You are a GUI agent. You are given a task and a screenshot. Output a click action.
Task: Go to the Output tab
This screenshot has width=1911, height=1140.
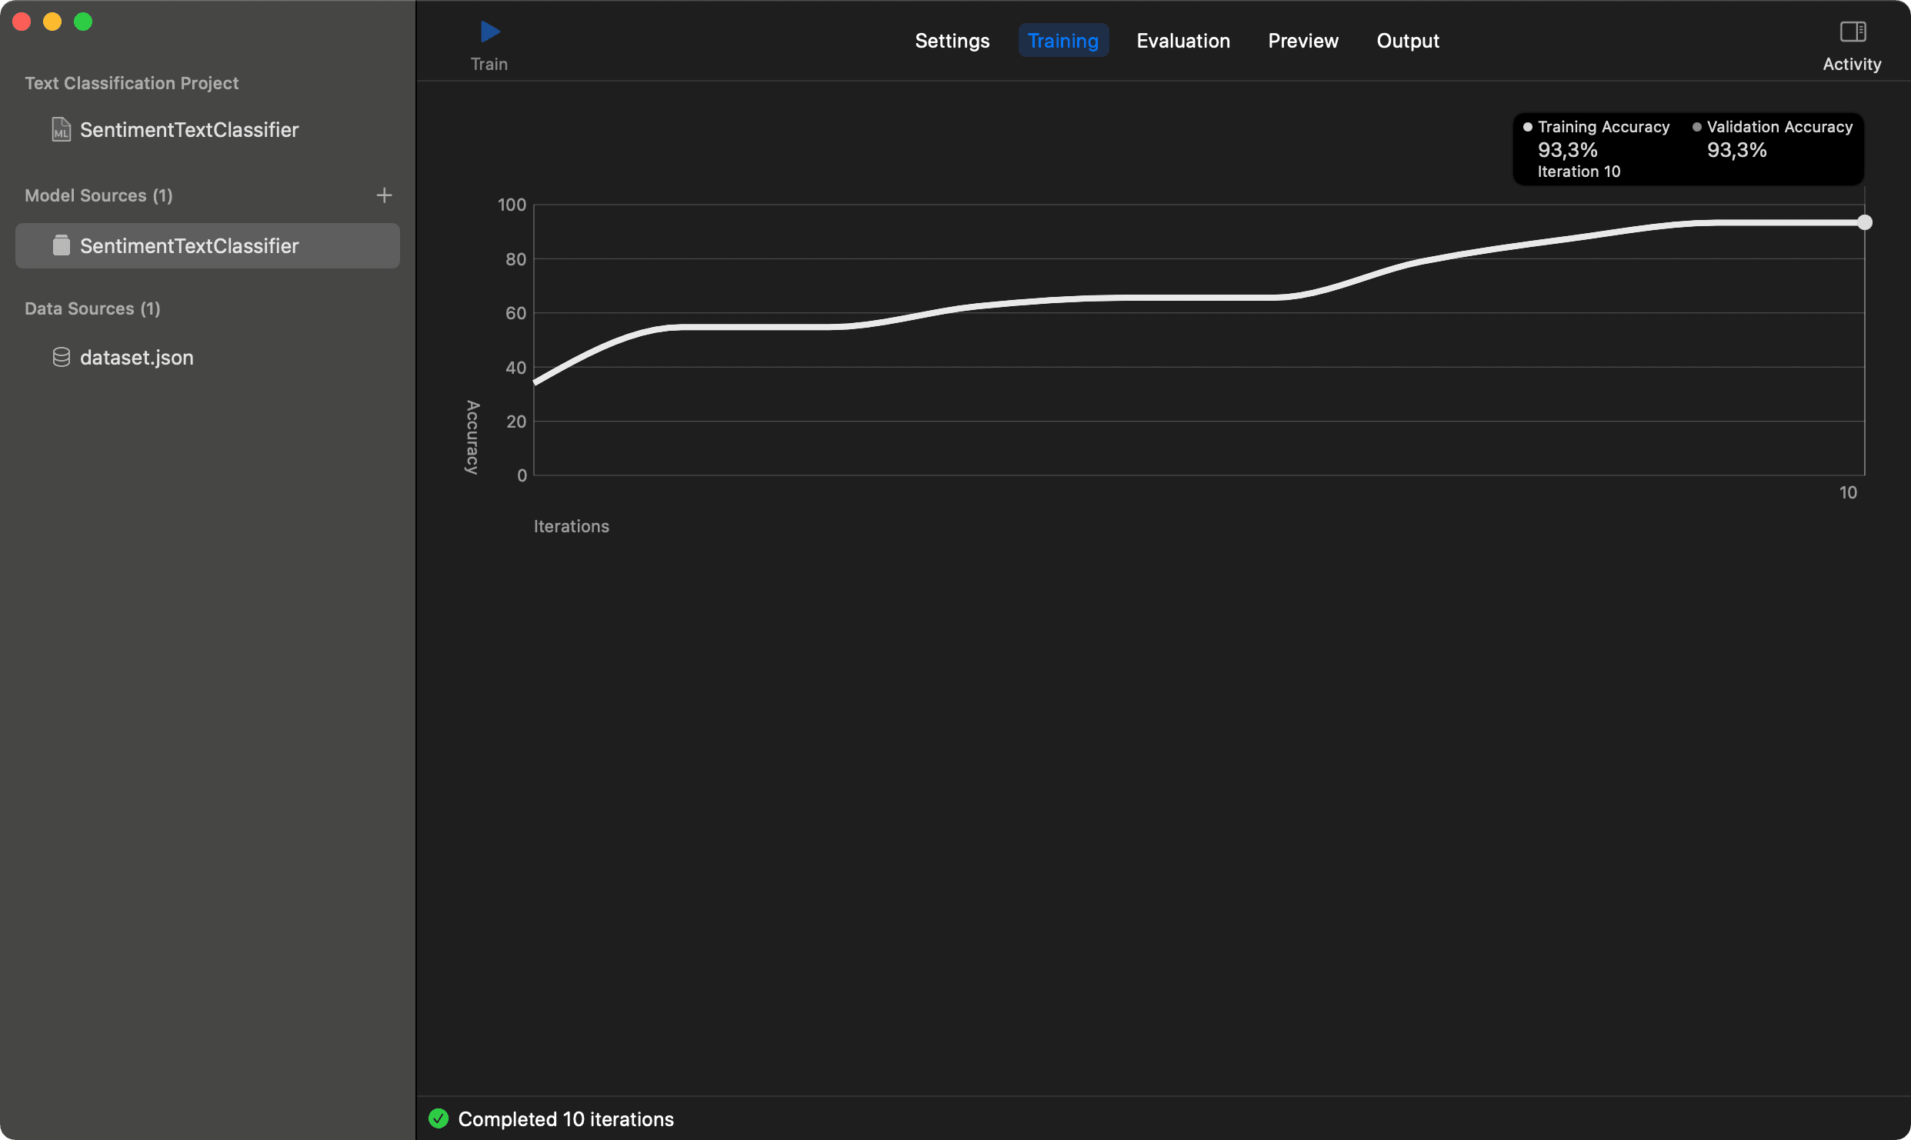pos(1408,41)
